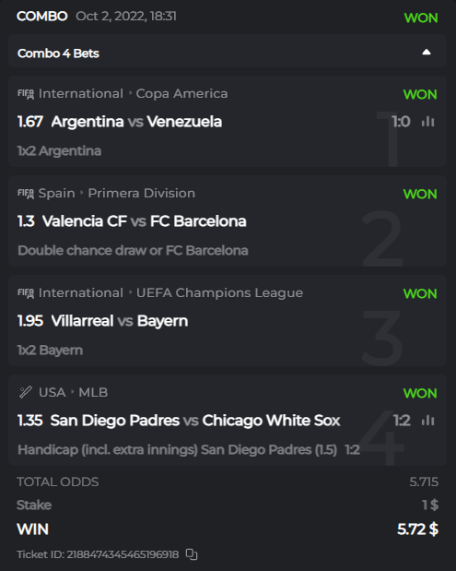Click the FIFA icon next to Spain Primera Division
This screenshot has height=571, width=456.
click(x=26, y=194)
